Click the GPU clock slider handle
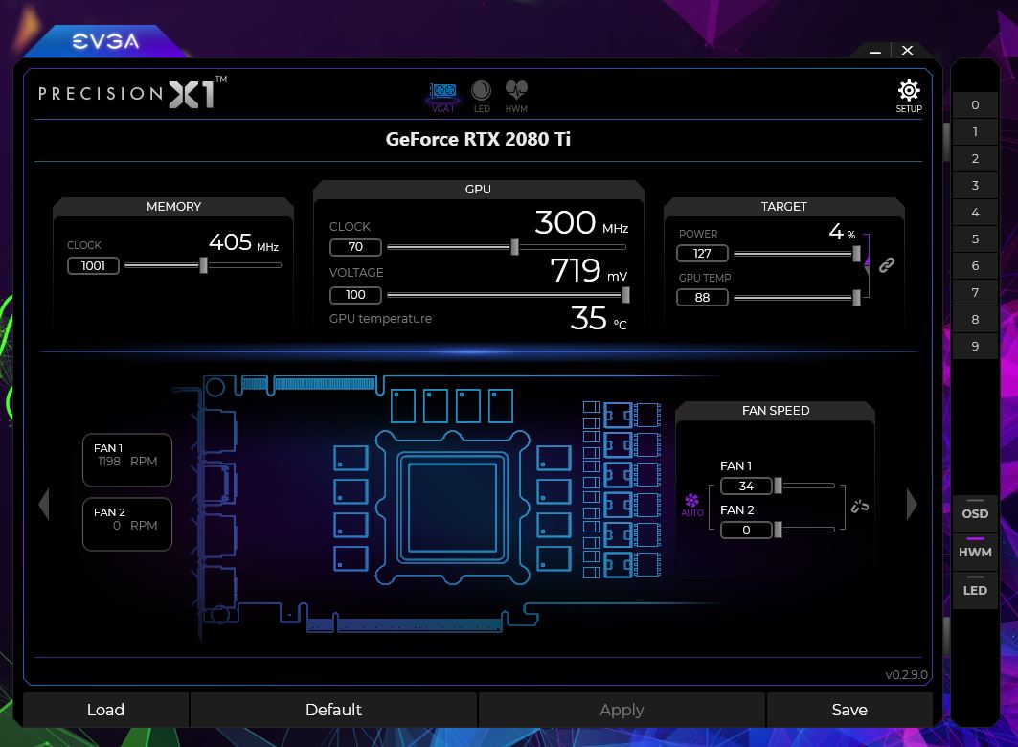 point(515,247)
